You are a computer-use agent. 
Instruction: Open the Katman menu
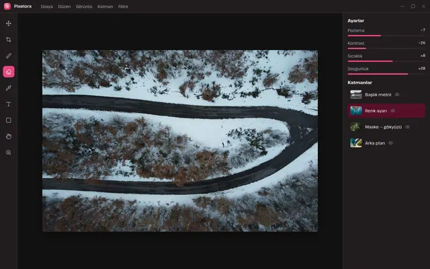(x=105, y=7)
